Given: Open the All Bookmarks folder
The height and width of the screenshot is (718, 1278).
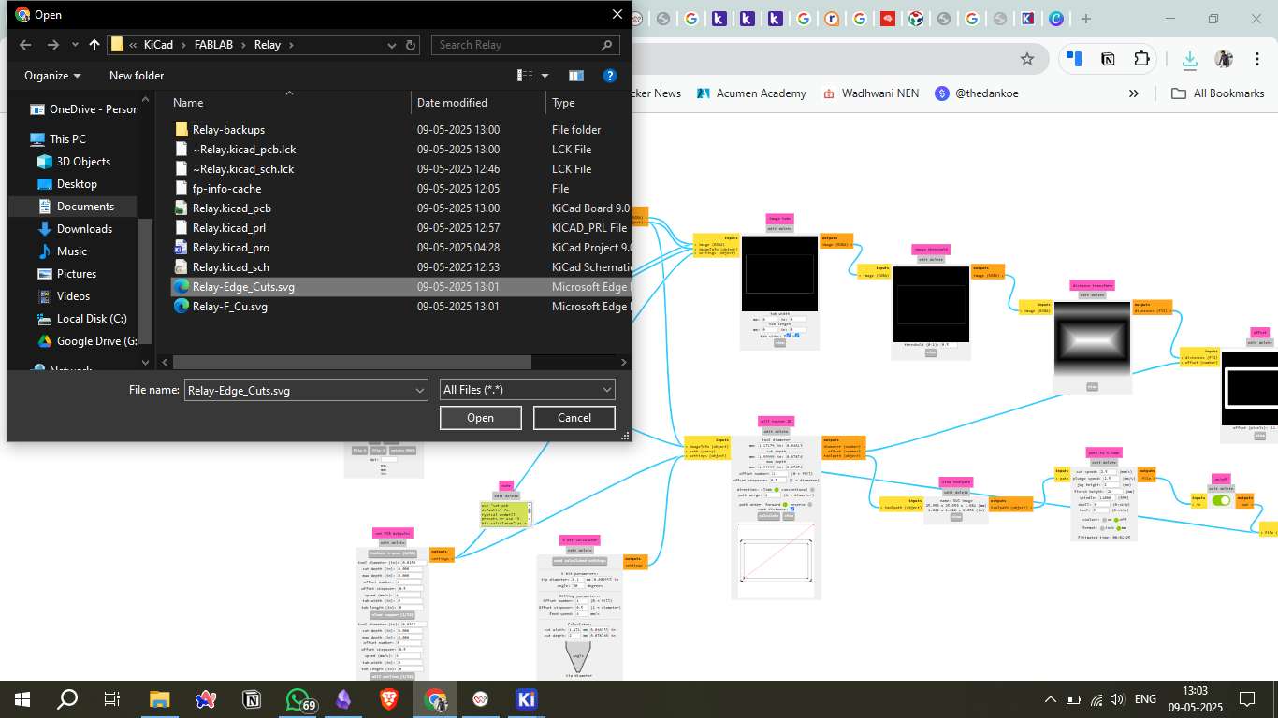Looking at the screenshot, I should click(x=1218, y=93).
